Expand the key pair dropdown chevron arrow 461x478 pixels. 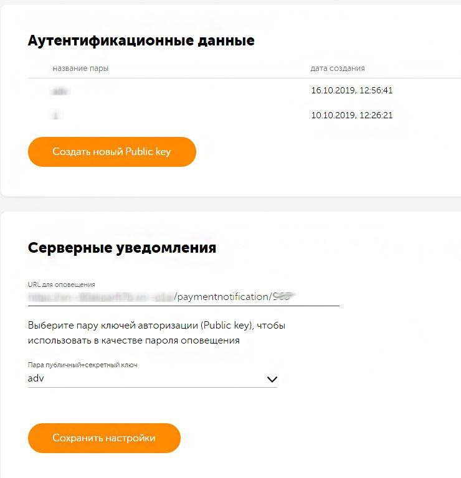tap(271, 378)
